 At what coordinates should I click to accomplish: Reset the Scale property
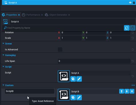click(x=133, y=38)
